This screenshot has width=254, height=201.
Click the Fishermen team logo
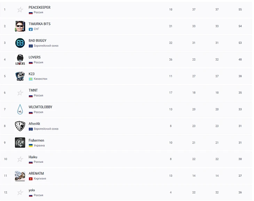[20, 143]
